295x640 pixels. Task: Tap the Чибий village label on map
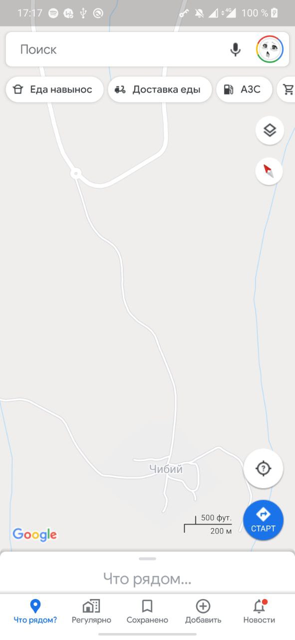pyautogui.click(x=166, y=469)
